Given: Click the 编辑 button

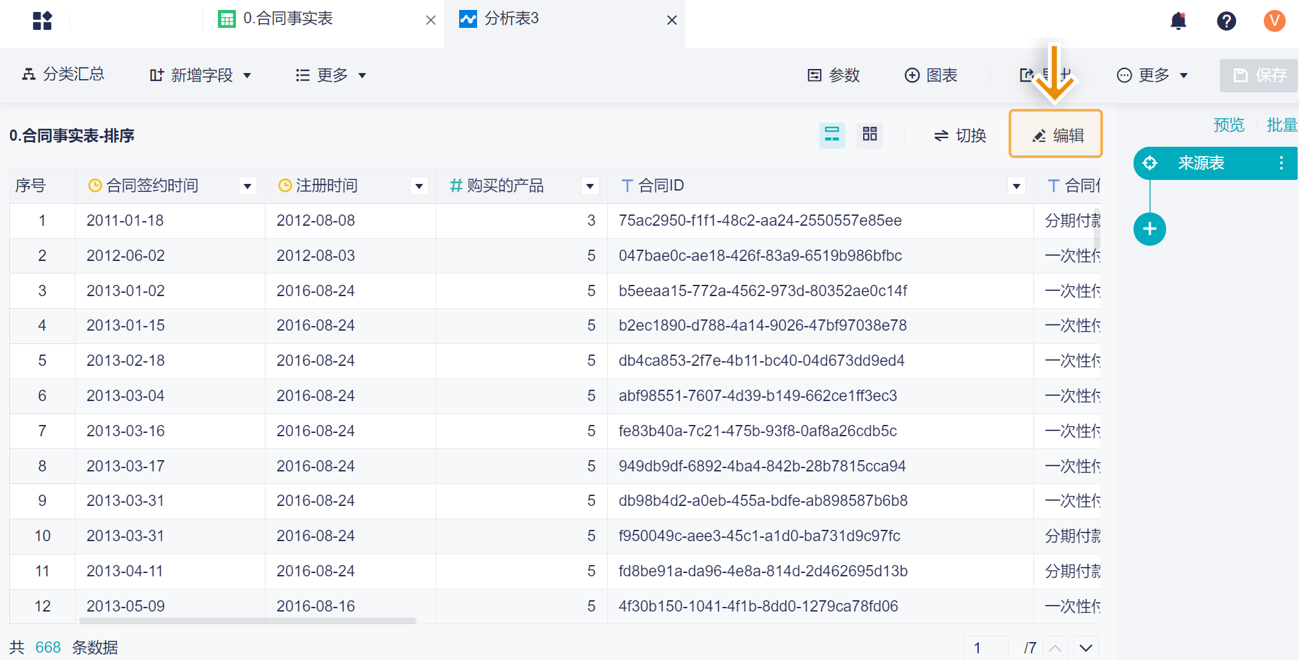Looking at the screenshot, I should [1056, 134].
